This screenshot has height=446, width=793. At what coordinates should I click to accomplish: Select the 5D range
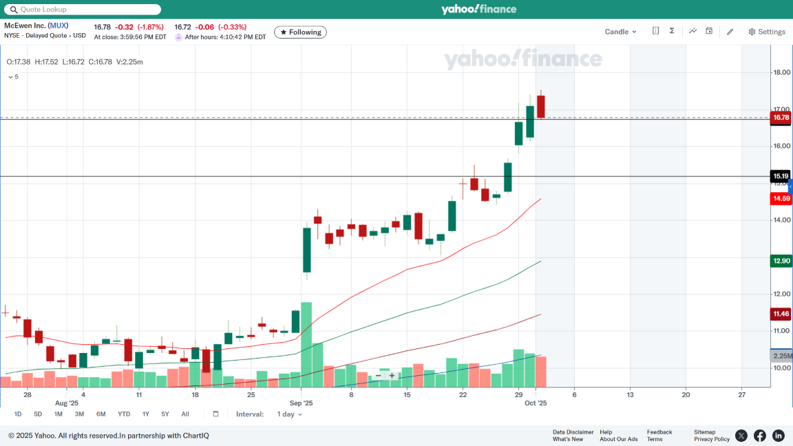(38, 414)
